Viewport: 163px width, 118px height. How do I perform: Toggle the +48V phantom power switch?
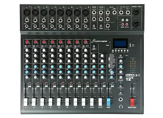coord(121,56)
